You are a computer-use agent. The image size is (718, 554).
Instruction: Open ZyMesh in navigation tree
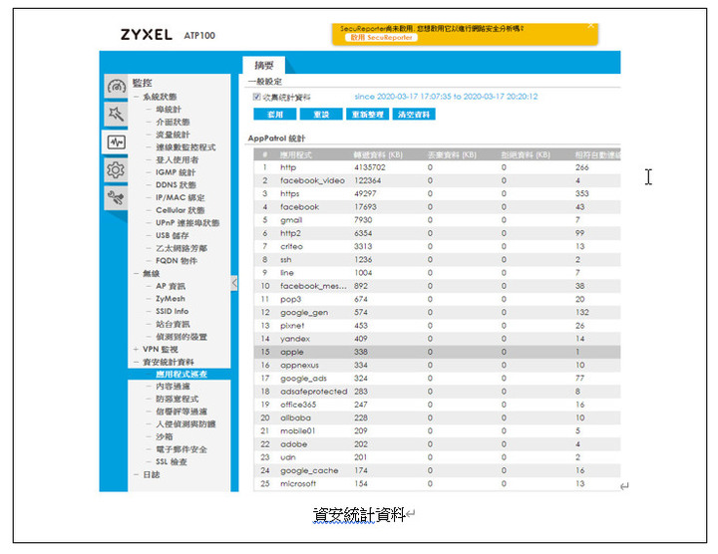[x=171, y=299]
